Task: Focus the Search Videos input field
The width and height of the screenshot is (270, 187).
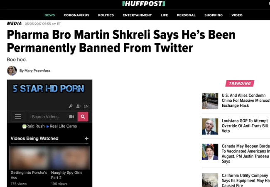Action: pyautogui.click(x=49, y=117)
